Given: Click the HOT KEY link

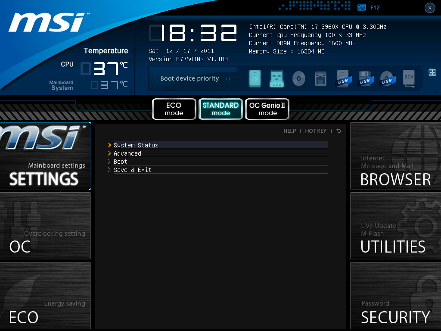Looking at the screenshot, I should (316, 131).
